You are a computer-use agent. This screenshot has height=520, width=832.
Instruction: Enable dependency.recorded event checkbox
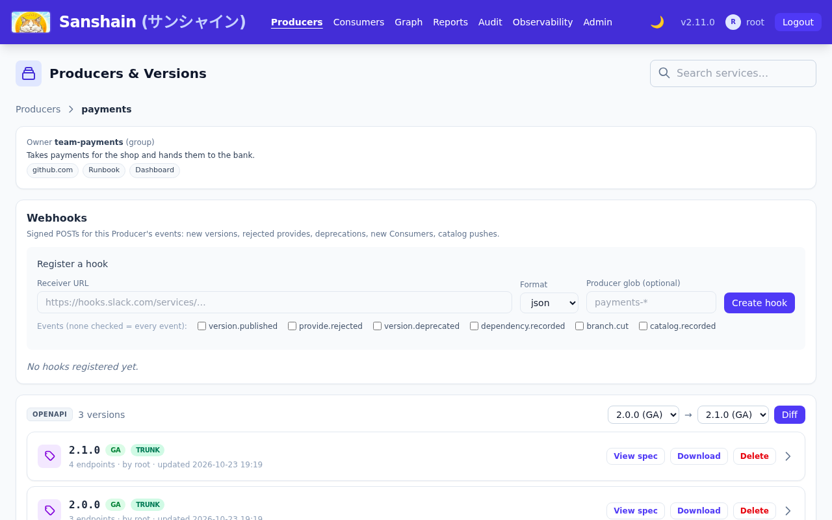474,326
